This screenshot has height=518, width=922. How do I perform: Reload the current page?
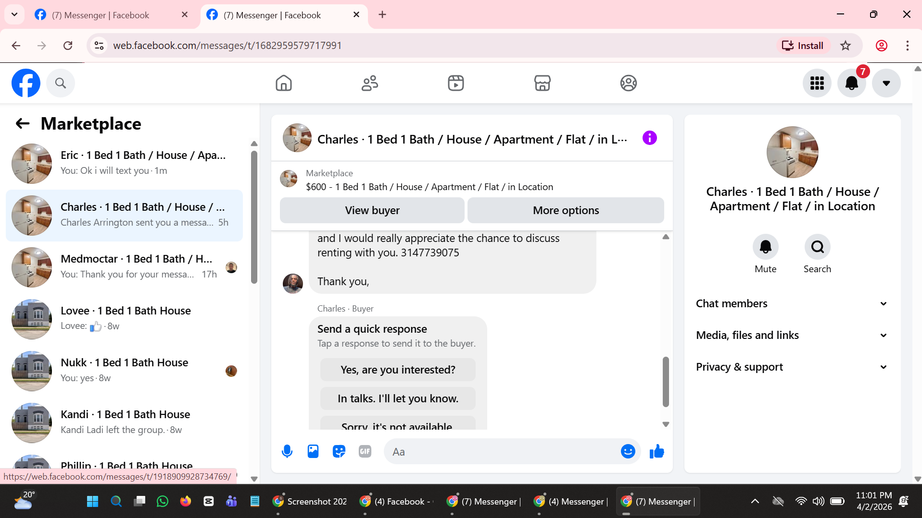coord(68,46)
